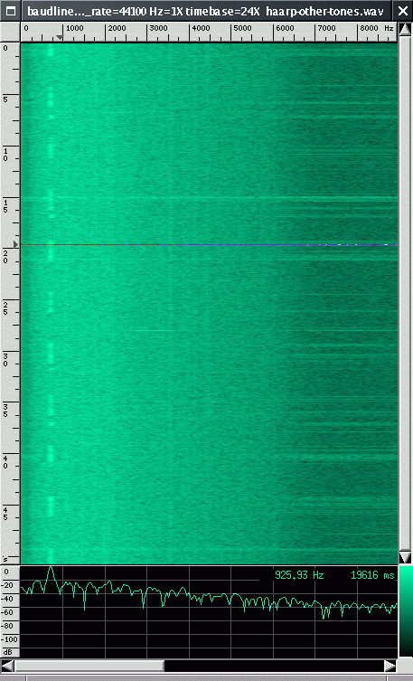Click the 19616 ms time readout

[372, 575]
